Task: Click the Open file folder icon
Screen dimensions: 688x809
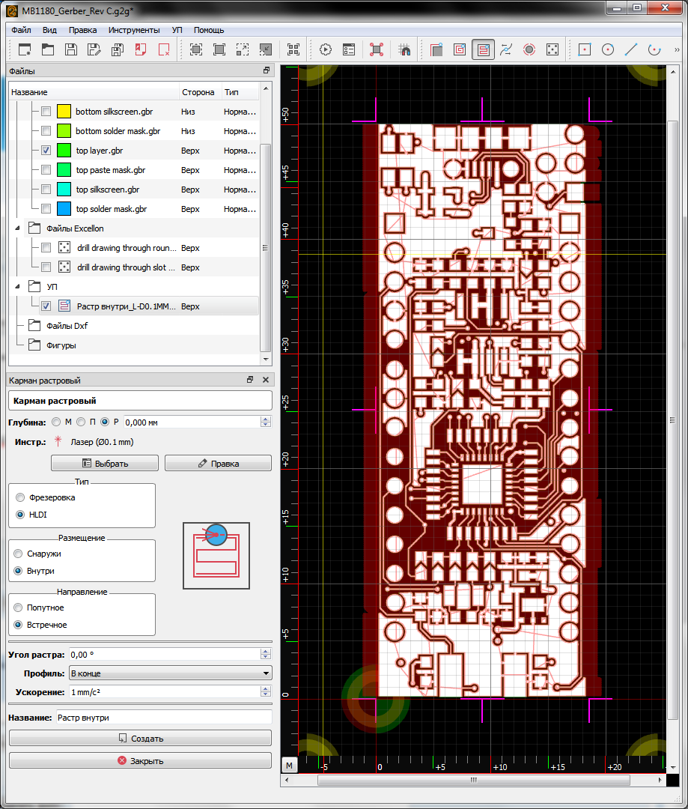Action: pyautogui.click(x=48, y=49)
